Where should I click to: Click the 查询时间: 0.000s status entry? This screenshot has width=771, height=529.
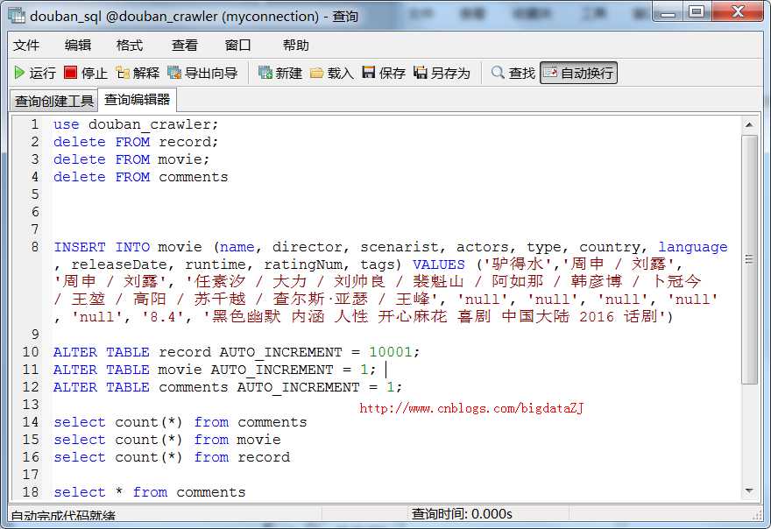pos(462,514)
